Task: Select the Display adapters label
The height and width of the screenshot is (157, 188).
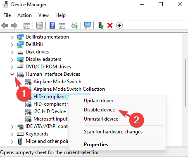Action: (x=43, y=59)
